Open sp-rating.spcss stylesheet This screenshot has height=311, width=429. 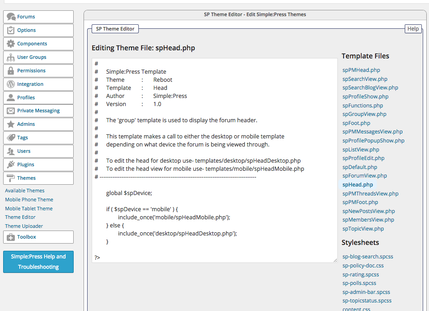pyautogui.click(x=361, y=275)
